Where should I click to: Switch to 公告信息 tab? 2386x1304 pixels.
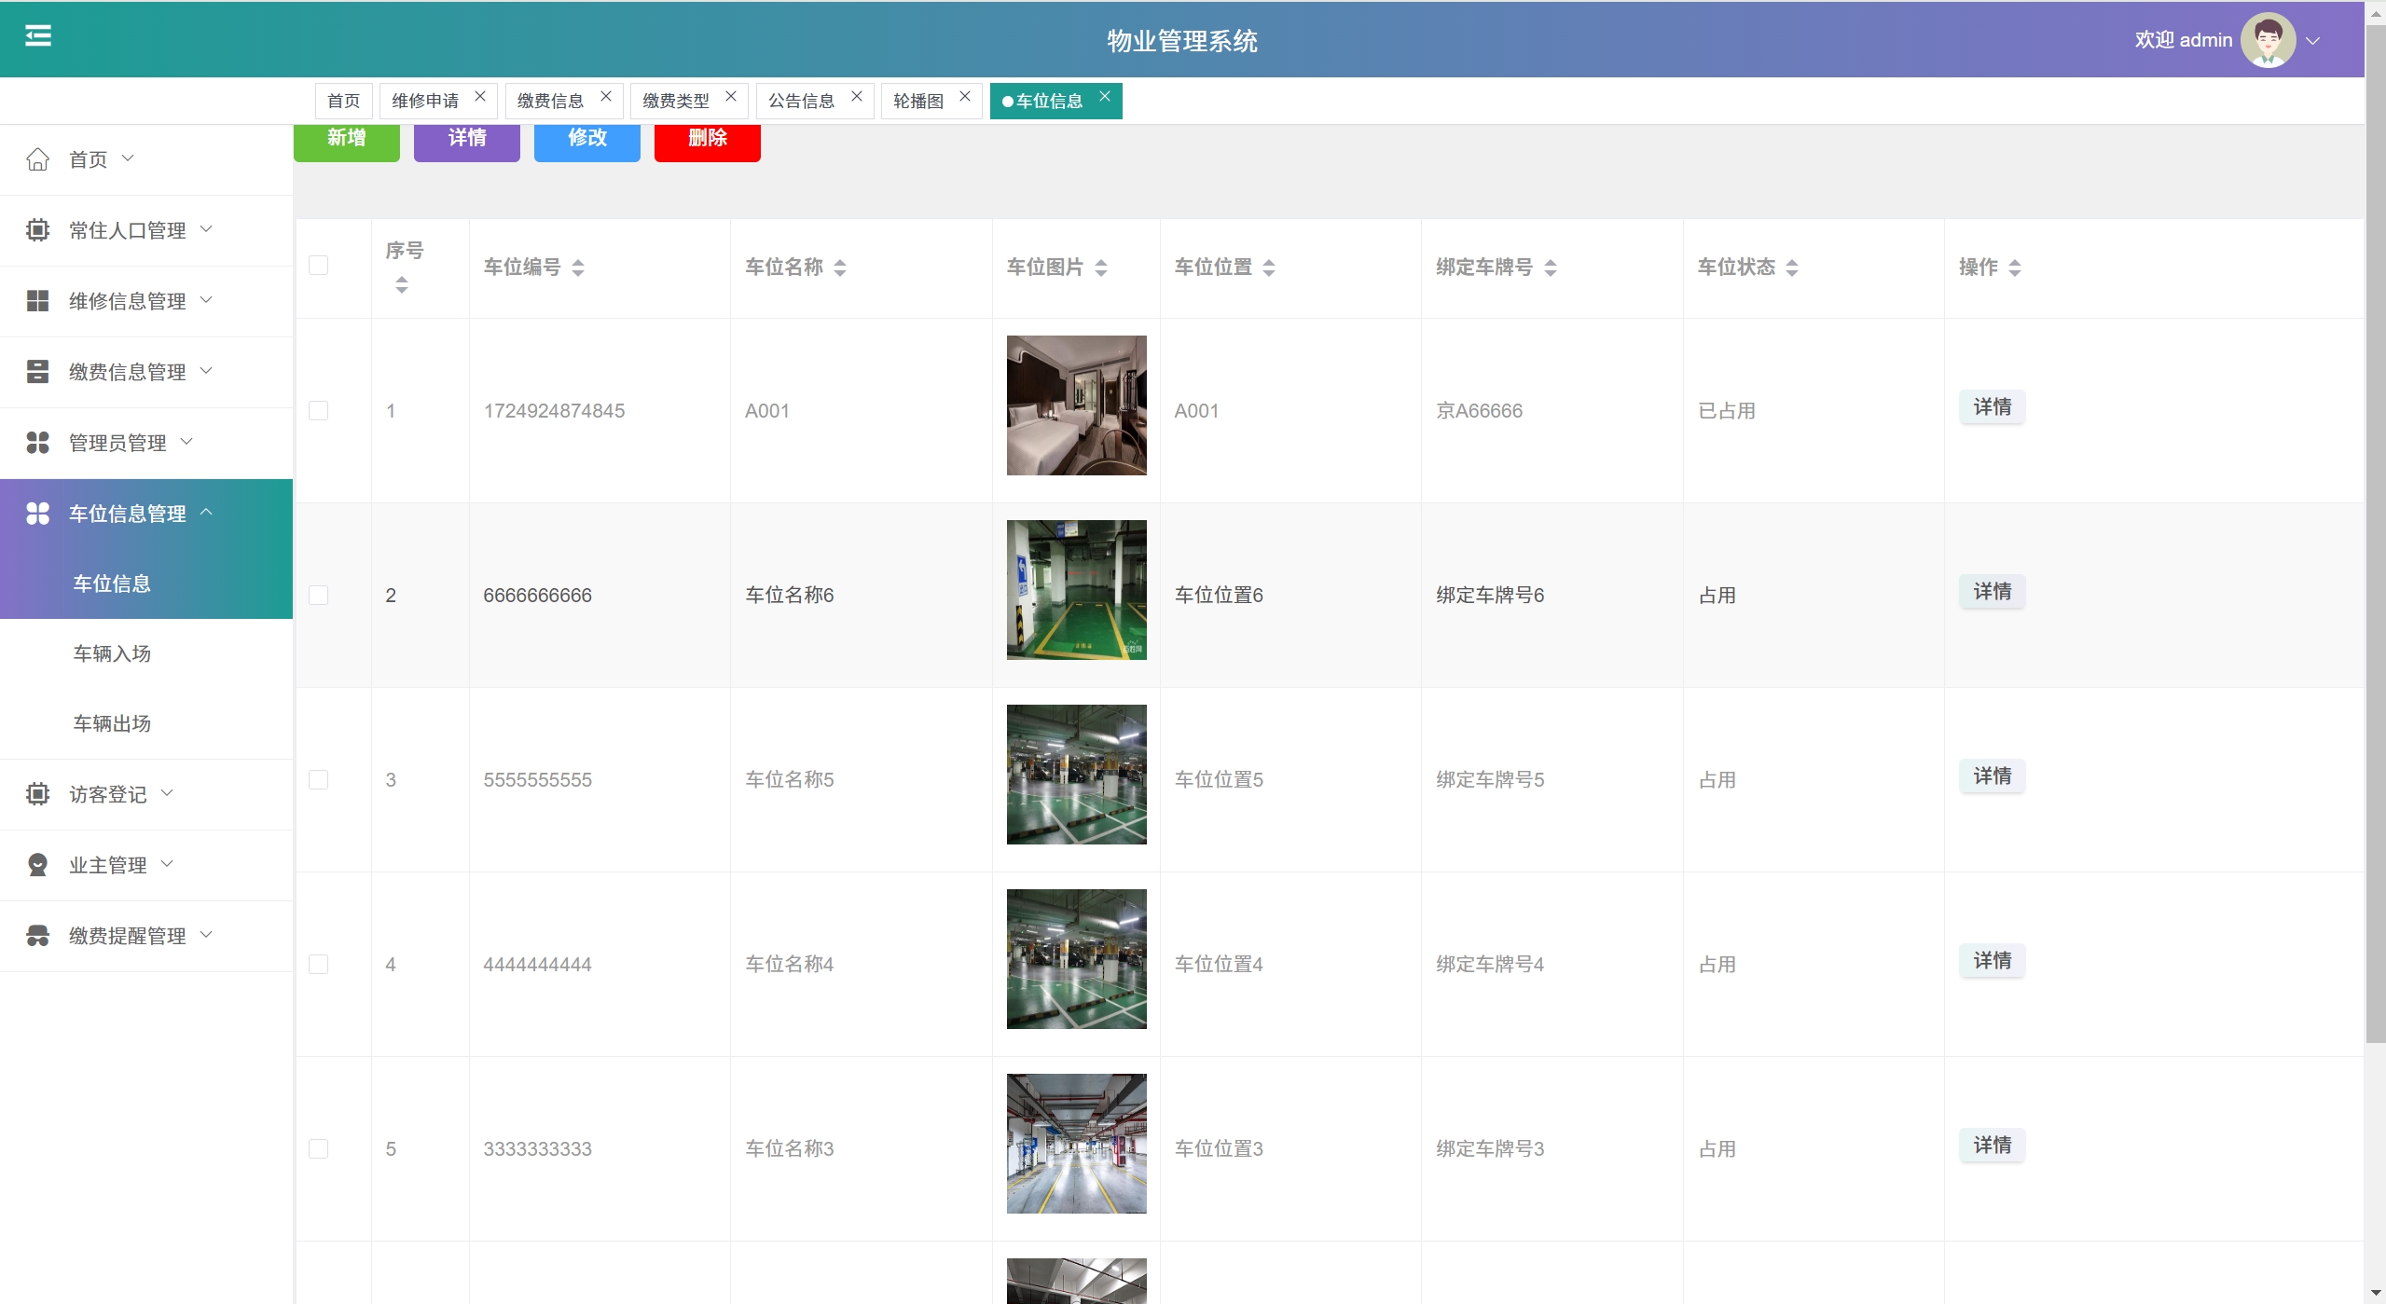801,101
